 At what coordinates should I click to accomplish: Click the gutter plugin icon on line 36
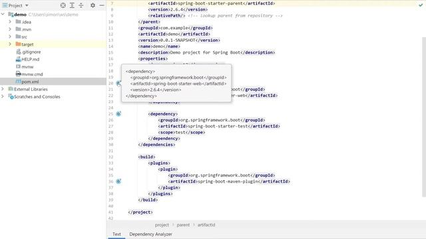(x=118, y=181)
